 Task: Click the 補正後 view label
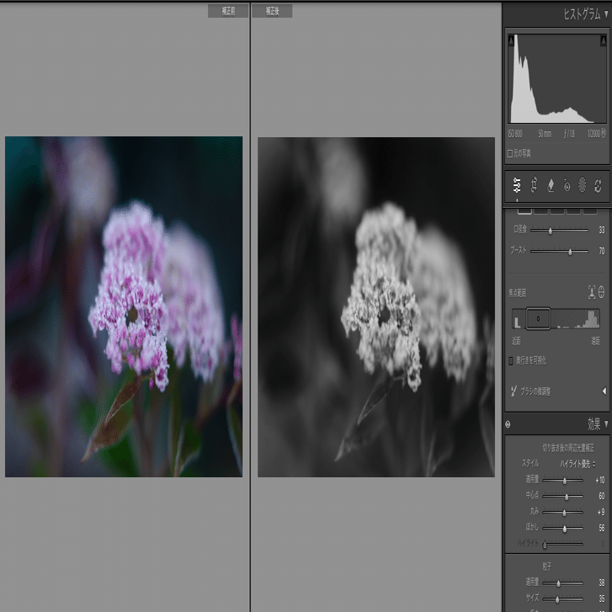tap(273, 11)
